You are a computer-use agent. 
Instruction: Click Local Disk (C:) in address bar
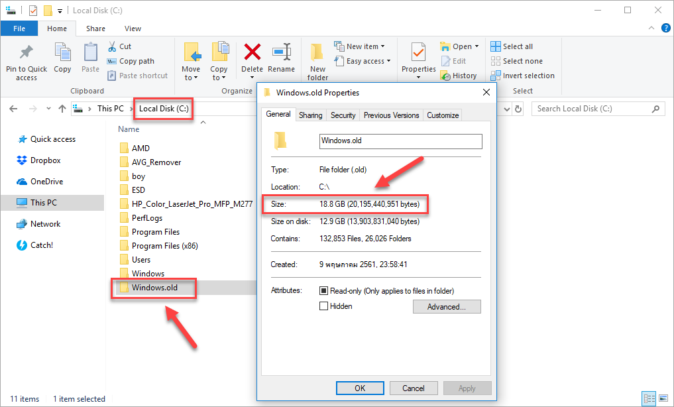point(164,109)
